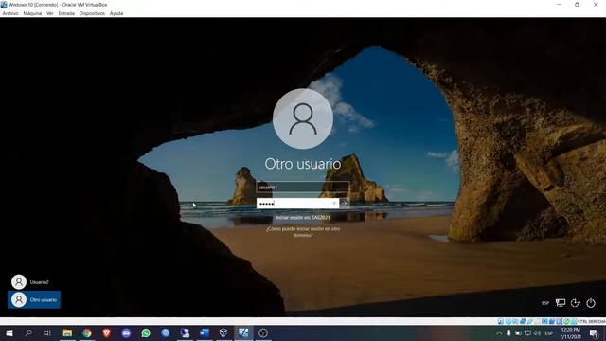Open the remote desktop icon left of Word
This screenshot has height=341, width=606.
click(185, 332)
